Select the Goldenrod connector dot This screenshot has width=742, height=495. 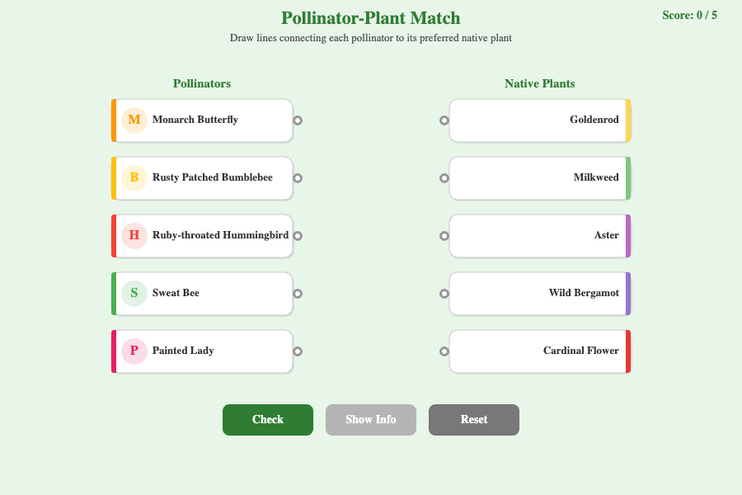pyautogui.click(x=444, y=120)
